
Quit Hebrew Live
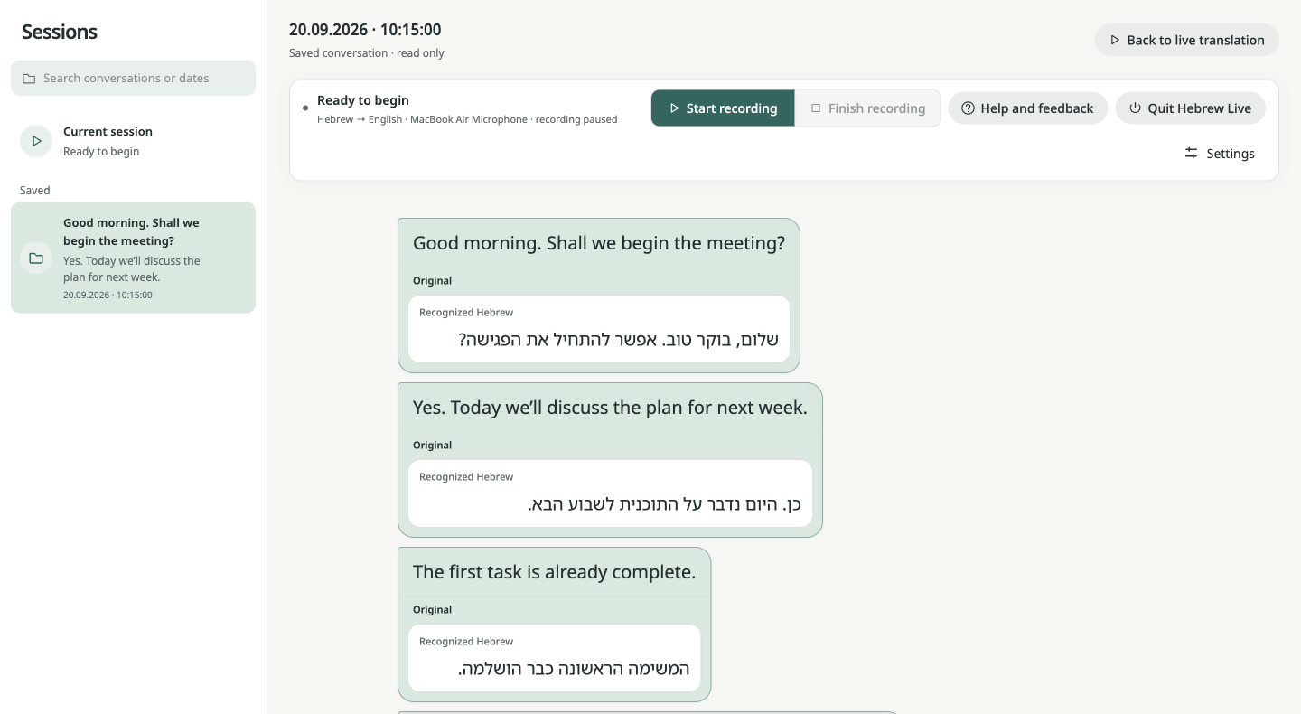[1190, 108]
